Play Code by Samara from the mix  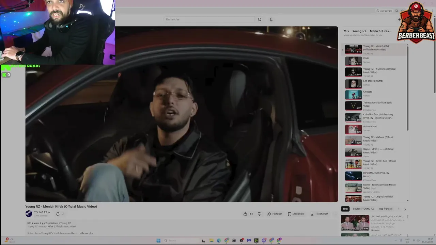pos(375,61)
